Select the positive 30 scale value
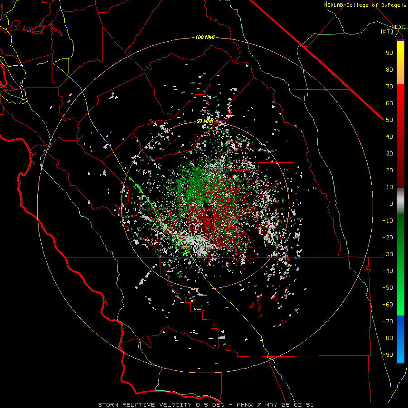Screen dimensions: 408x408 coord(389,154)
